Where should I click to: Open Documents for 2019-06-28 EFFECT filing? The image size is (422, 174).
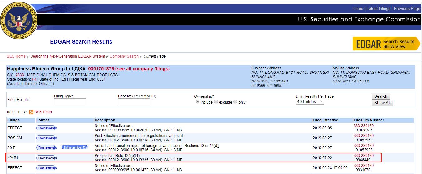click(47, 168)
